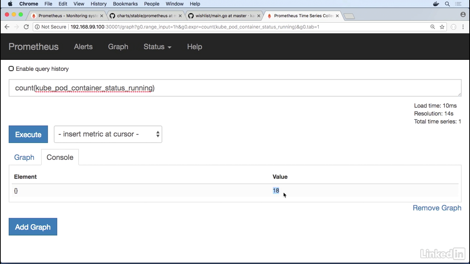This screenshot has width=470, height=264.
Task: Open the Prometheus Help navigation link
Action: pos(195,47)
